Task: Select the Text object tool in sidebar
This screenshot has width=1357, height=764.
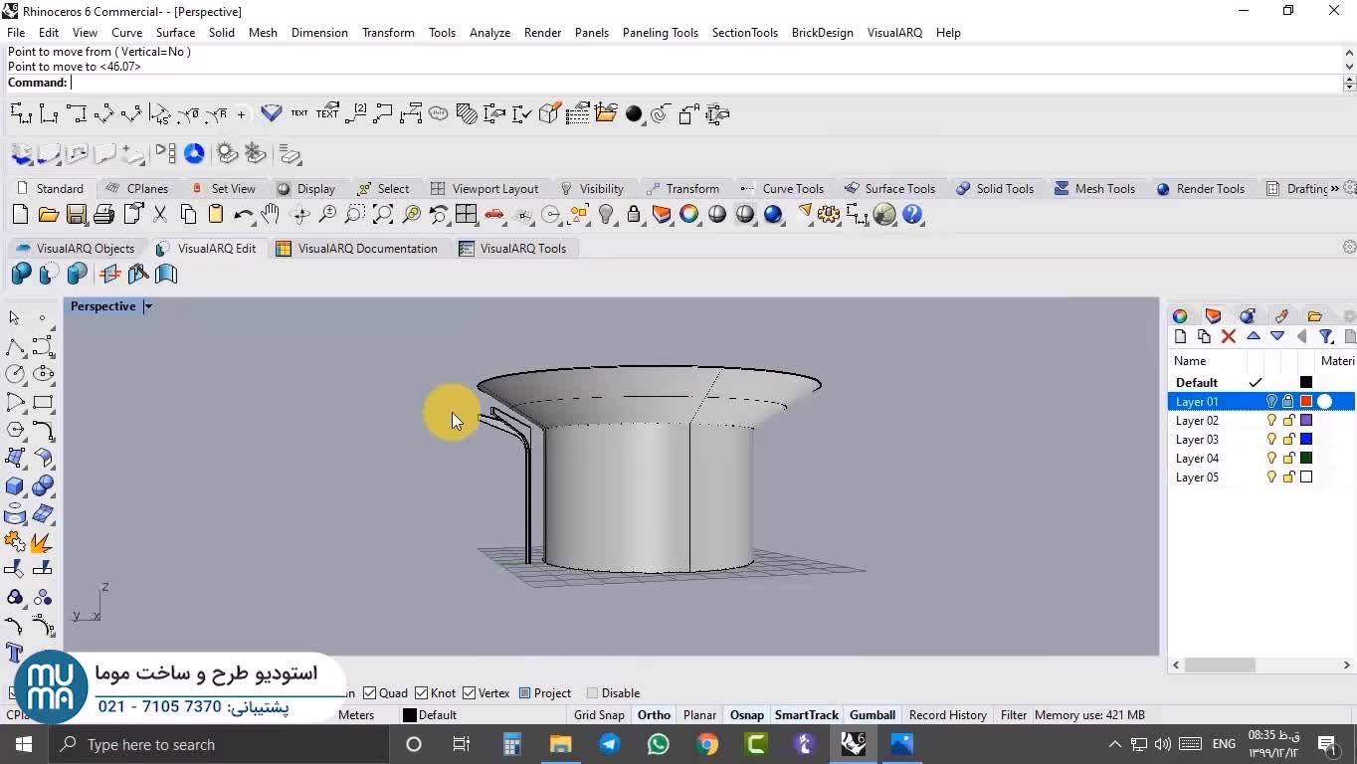Action: click(x=15, y=653)
